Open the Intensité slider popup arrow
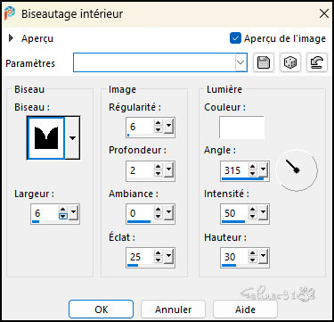This screenshot has width=334, height=322. tap(263, 214)
